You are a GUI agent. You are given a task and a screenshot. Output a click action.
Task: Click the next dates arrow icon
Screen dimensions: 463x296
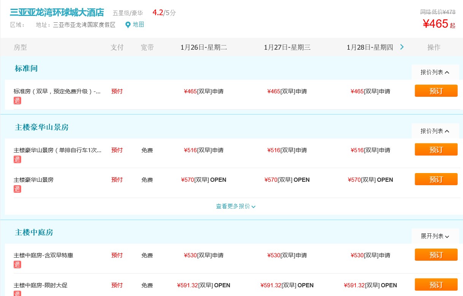(402, 47)
